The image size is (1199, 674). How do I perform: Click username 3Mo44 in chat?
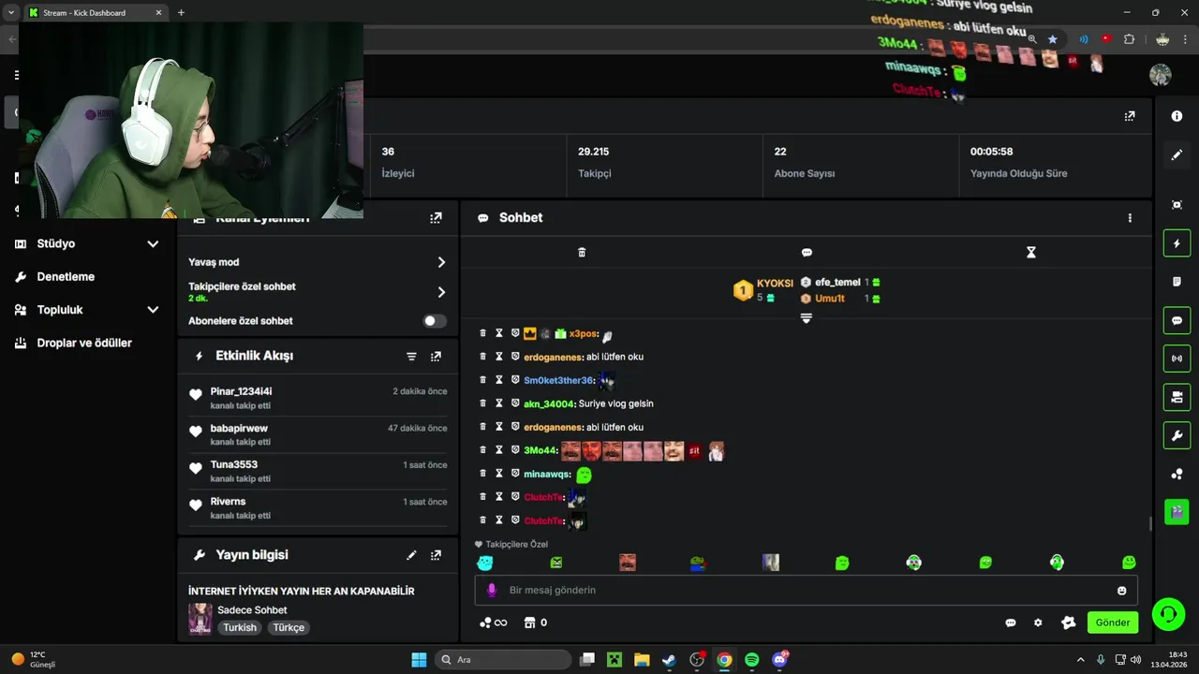(x=540, y=451)
